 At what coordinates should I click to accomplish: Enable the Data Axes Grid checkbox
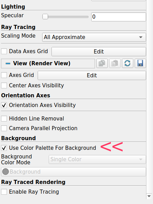pos(4,51)
